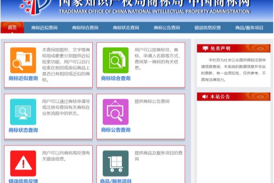274x183 pixels.
Task: Follow the blue 商品/服务项目 card link
Action: (x=116, y=181)
